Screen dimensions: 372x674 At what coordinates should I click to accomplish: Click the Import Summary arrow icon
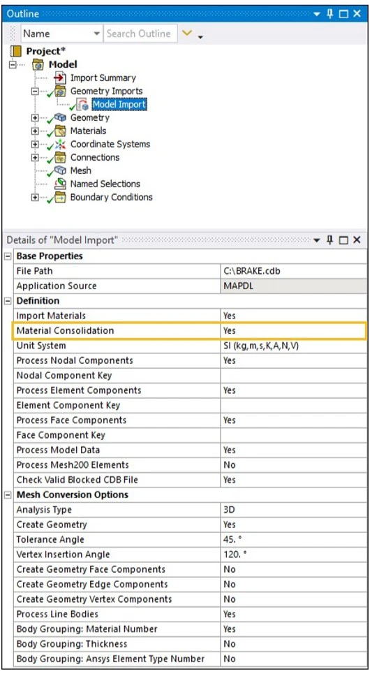(60, 78)
